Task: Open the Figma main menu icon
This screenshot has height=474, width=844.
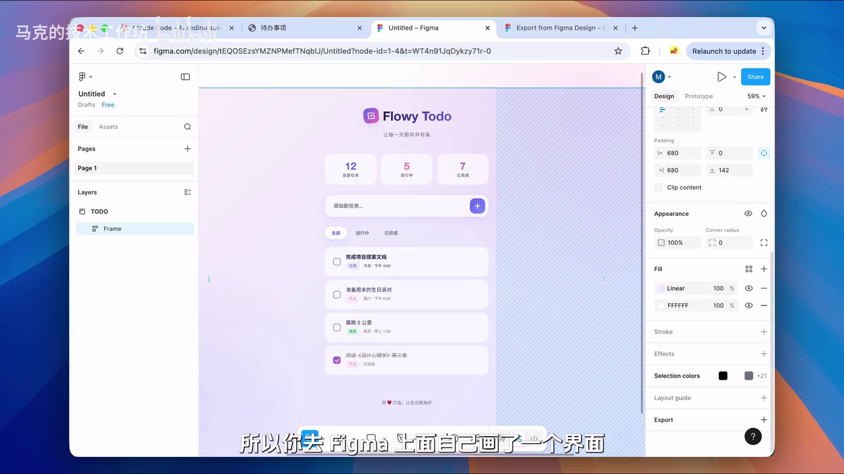Action: (83, 77)
